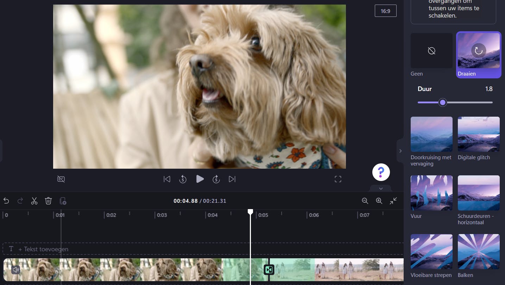Select the Digitale glitch transition thumbnail
505x285 pixels.
(x=478, y=134)
